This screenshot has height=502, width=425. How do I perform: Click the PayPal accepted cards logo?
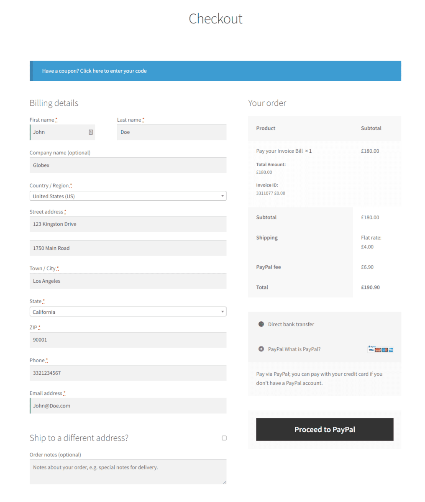tap(380, 349)
